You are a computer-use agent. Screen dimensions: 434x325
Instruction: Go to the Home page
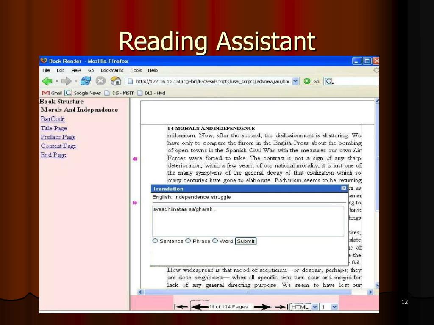click(x=116, y=81)
